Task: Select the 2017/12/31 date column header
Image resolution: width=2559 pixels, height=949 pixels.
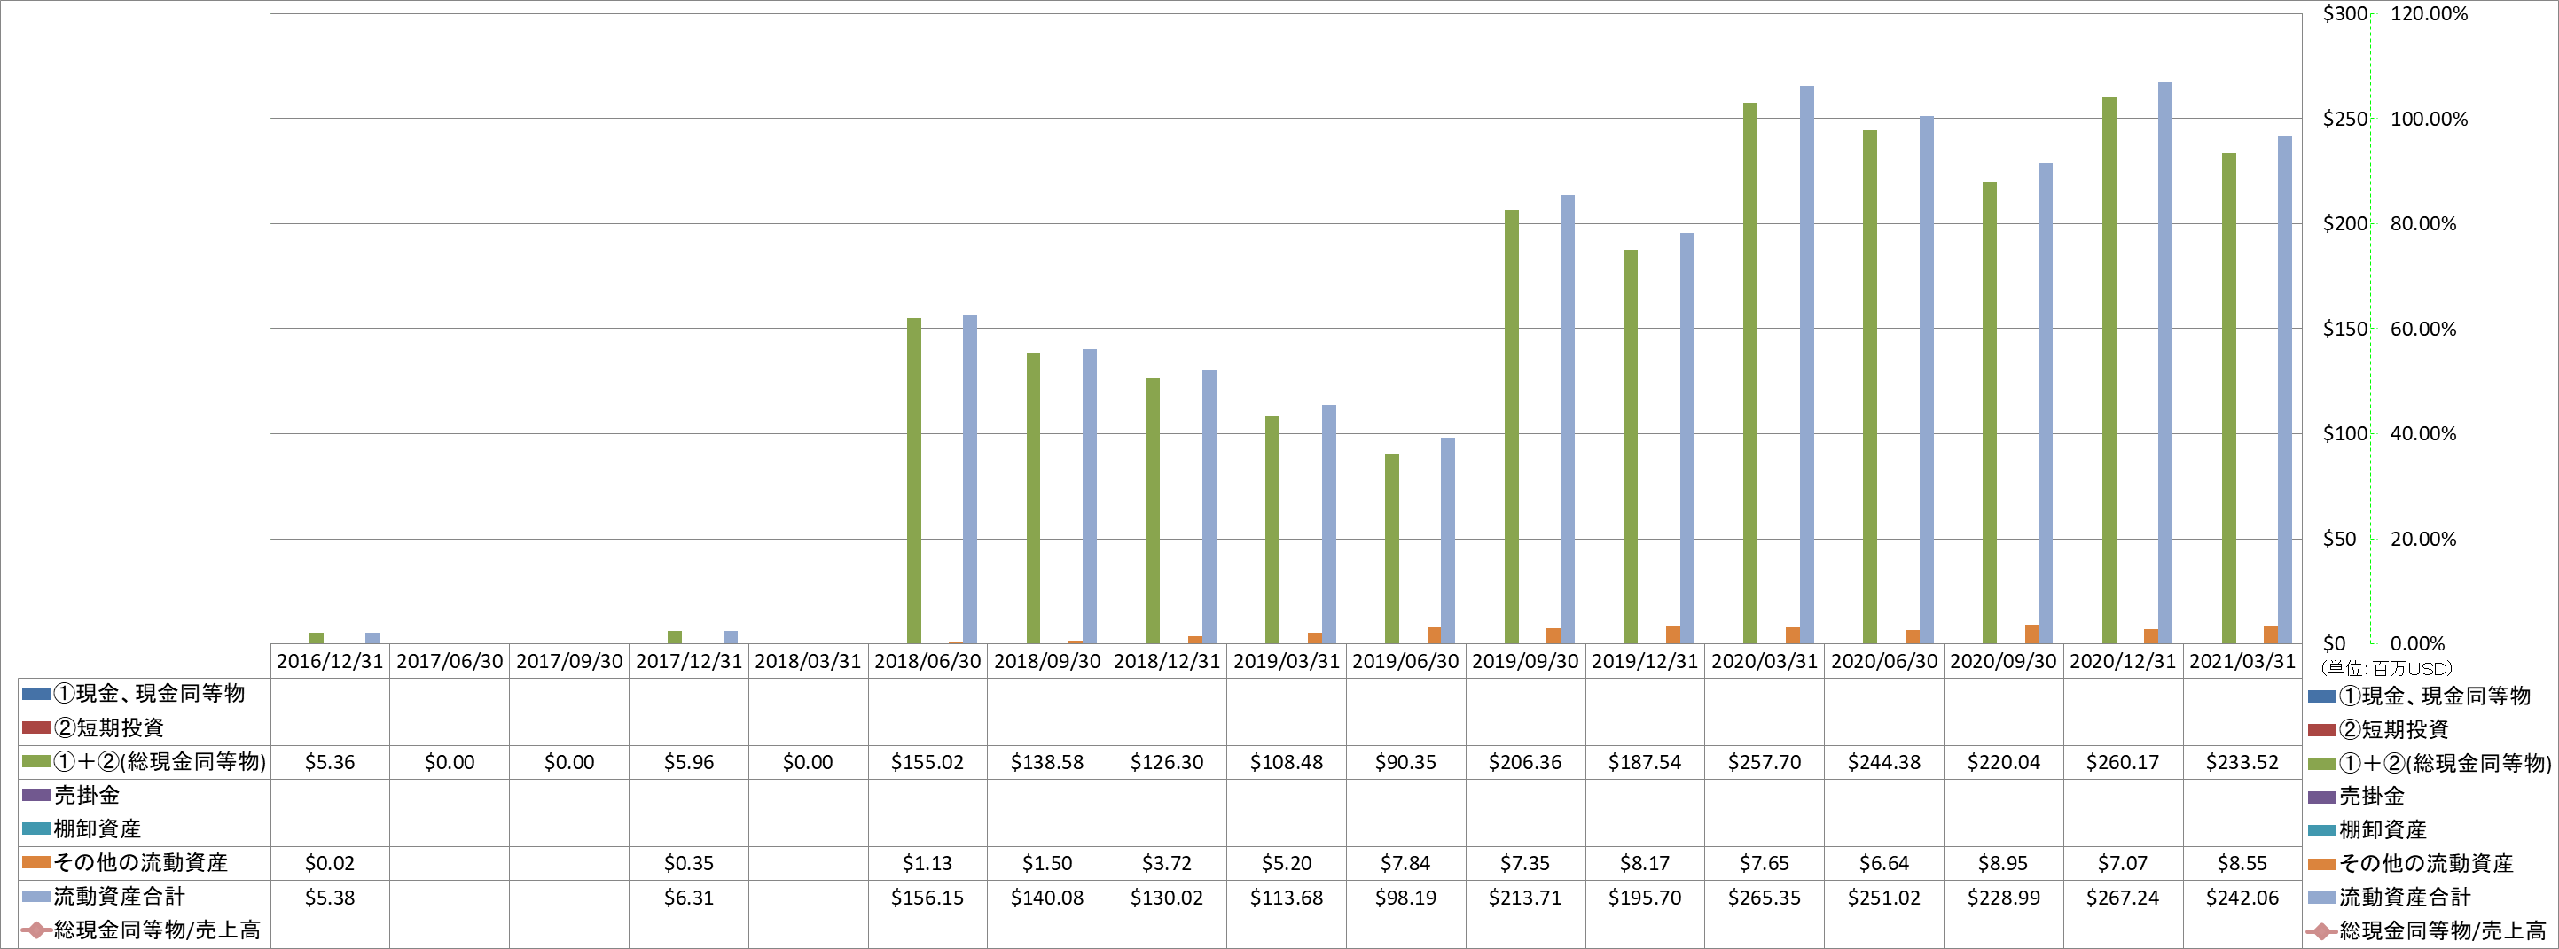Action: (688, 661)
